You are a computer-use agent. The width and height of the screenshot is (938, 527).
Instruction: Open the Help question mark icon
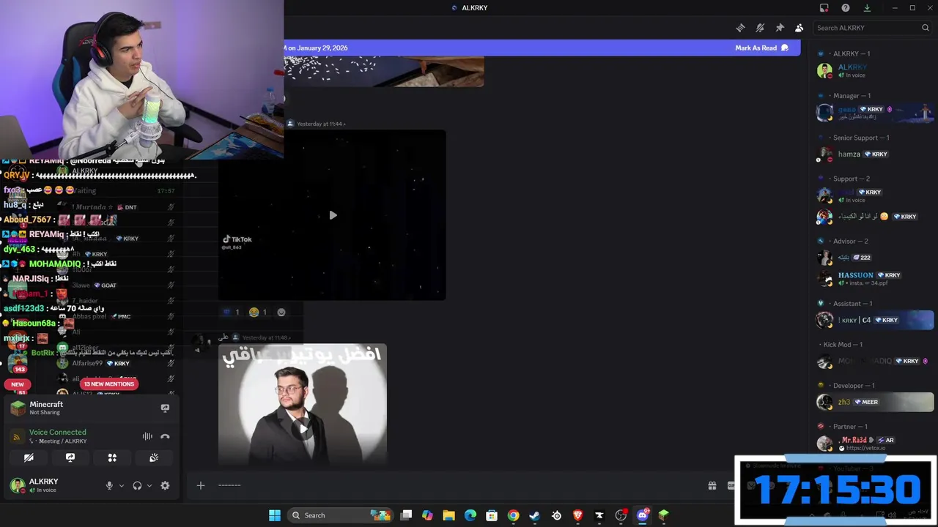pos(846,8)
